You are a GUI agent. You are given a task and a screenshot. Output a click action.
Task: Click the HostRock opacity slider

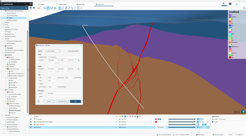[182, 127]
